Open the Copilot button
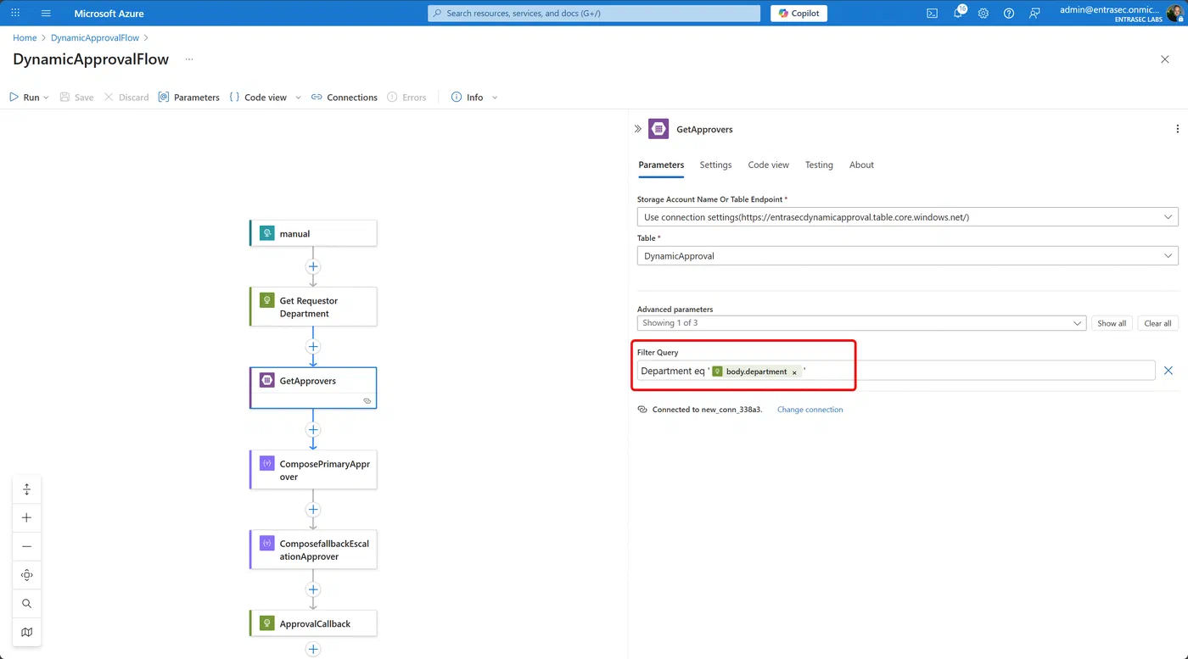The image size is (1188, 659). pos(799,14)
